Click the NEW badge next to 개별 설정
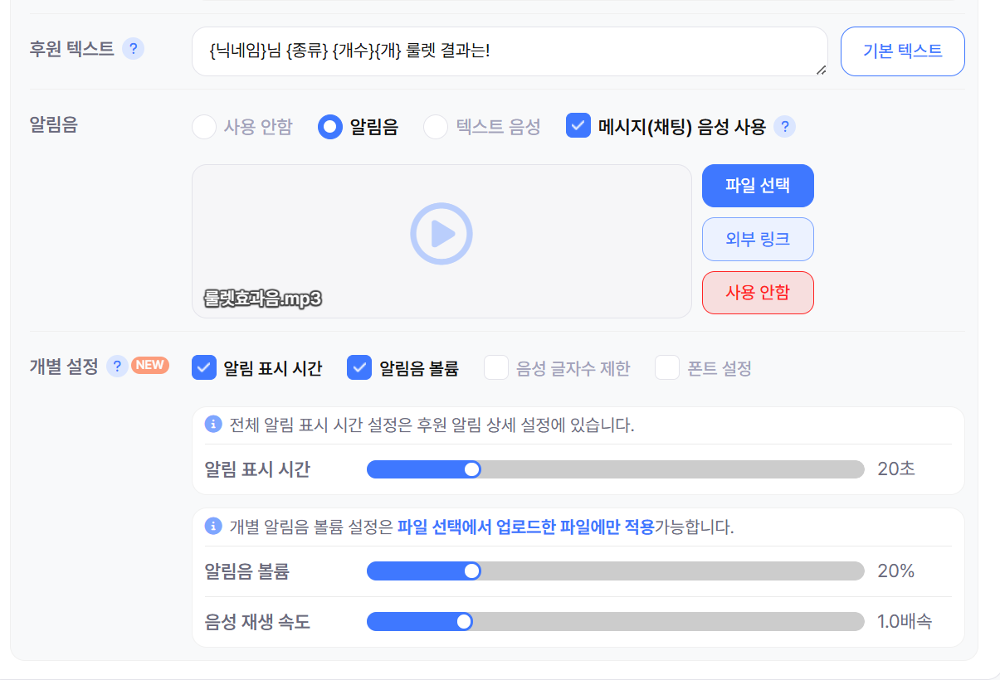Image resolution: width=1000 pixels, height=680 pixels. click(x=150, y=366)
